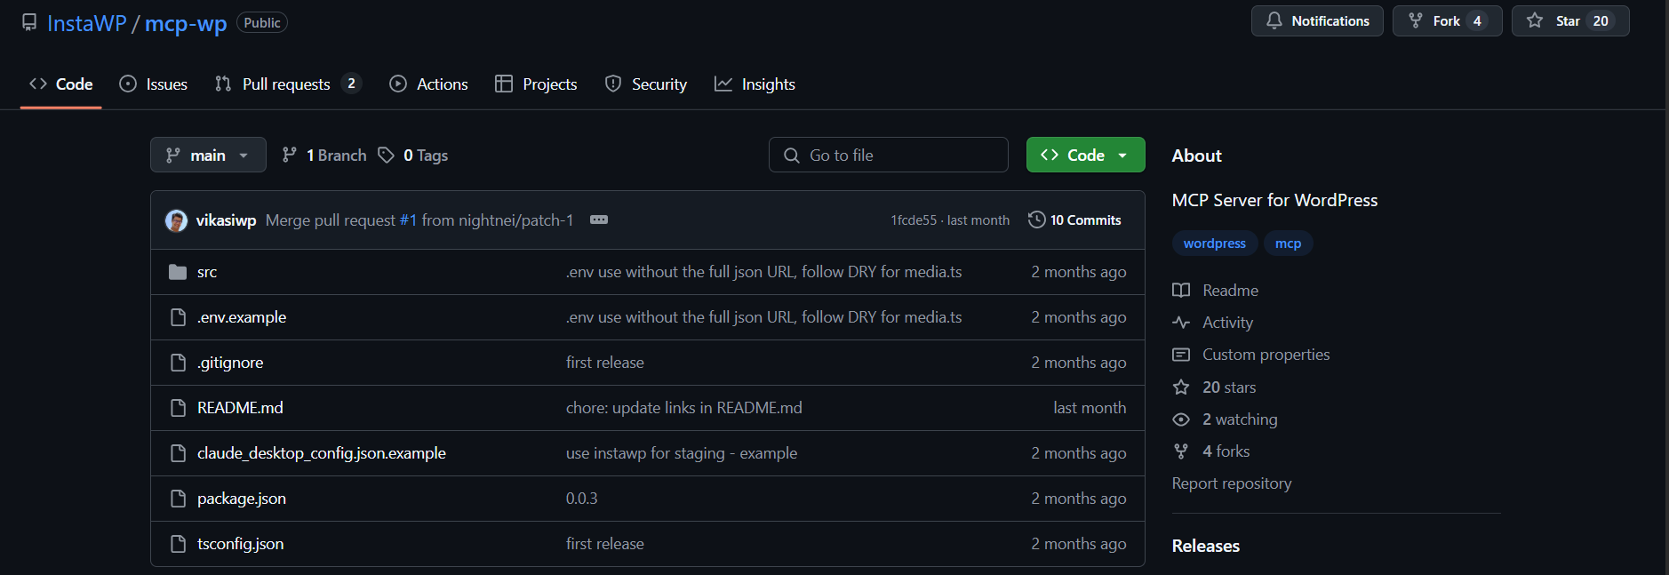Switch to the Issues tab

click(x=154, y=84)
